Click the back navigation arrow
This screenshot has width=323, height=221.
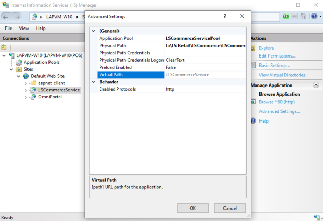6,17
